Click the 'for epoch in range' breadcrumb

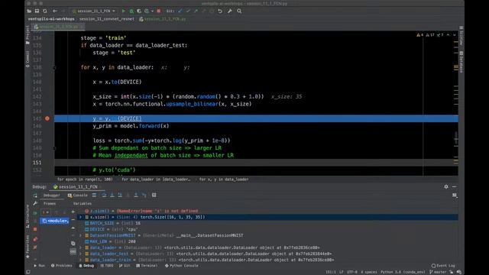85,180
